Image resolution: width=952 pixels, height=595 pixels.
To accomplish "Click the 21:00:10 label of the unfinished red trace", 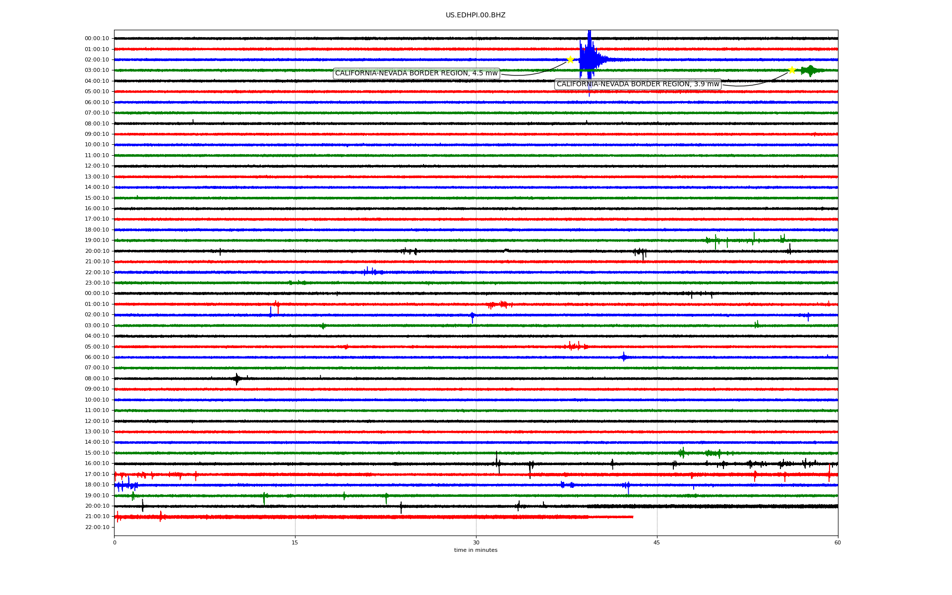I will (x=97, y=516).
